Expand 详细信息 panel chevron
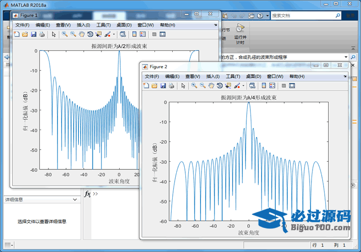 click(75, 200)
